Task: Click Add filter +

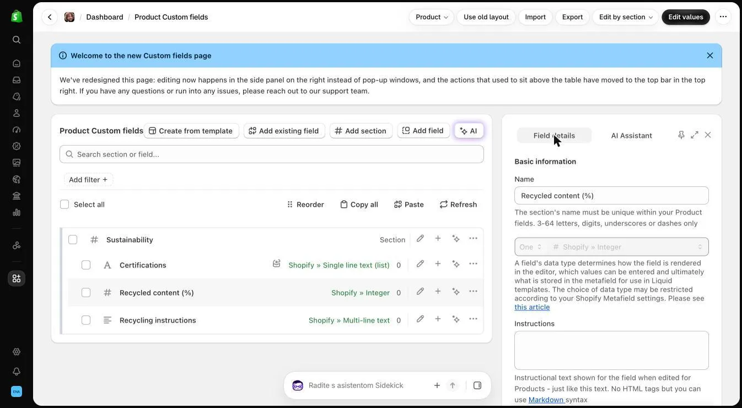Action: click(88, 180)
